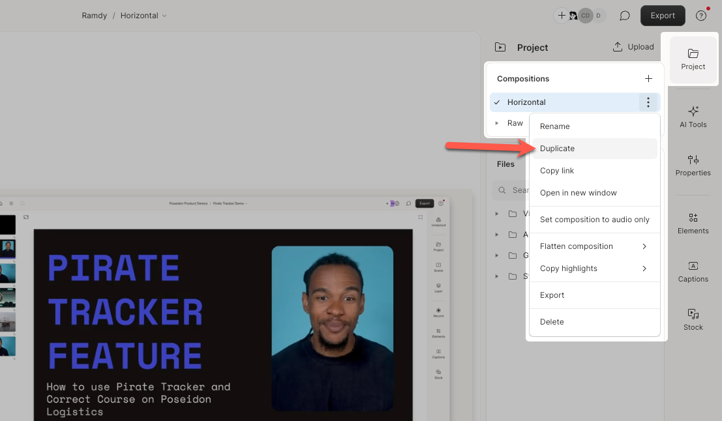Viewport: 722px width, 421px height.
Task: Click the help question-mark icon
Action: (701, 15)
